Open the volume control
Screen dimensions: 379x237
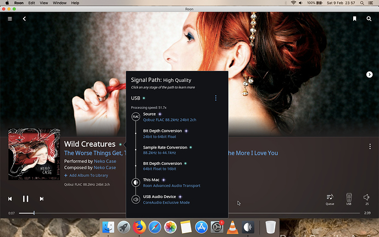click(x=367, y=199)
